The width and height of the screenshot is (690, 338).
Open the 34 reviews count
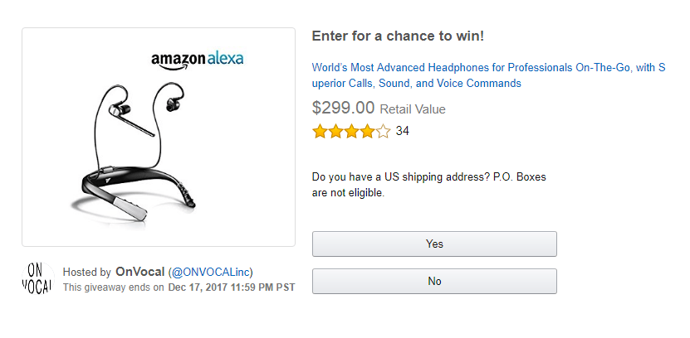[x=403, y=131]
